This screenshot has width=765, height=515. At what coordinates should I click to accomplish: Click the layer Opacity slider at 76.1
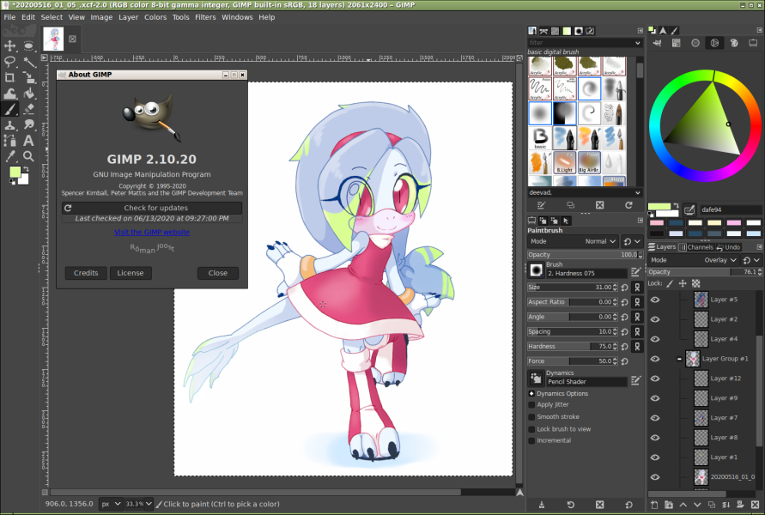coord(705,272)
